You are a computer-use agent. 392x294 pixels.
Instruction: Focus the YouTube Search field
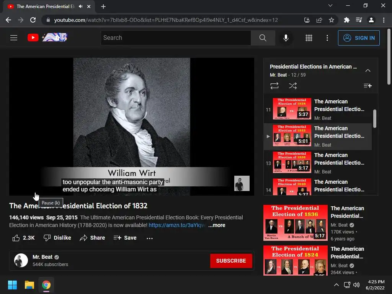tap(176, 38)
